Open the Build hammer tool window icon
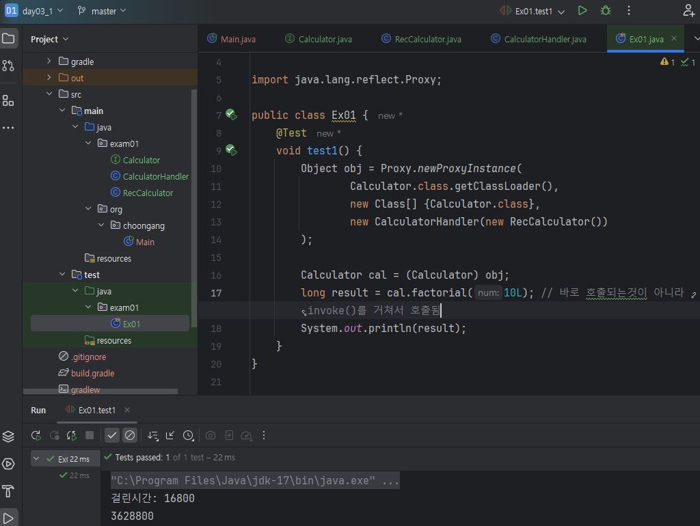Viewport: 700px width, 526px height. click(8, 491)
